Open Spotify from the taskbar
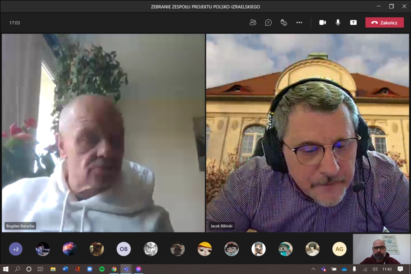Viewport: 411px width, 274px height. coord(102,269)
